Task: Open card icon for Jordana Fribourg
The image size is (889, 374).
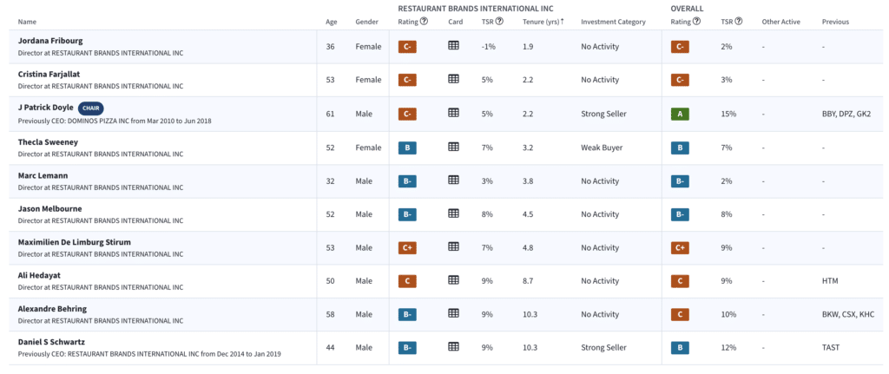Action: coord(453,46)
